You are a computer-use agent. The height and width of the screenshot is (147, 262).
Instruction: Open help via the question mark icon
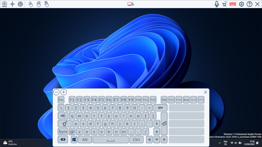pyautogui.click(x=249, y=4)
